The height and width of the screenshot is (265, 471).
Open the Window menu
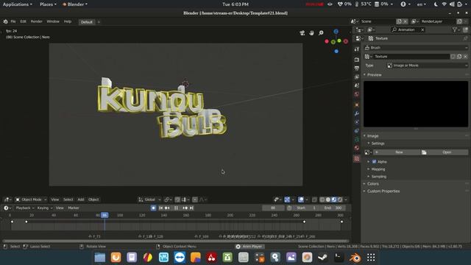pyautogui.click(x=53, y=21)
